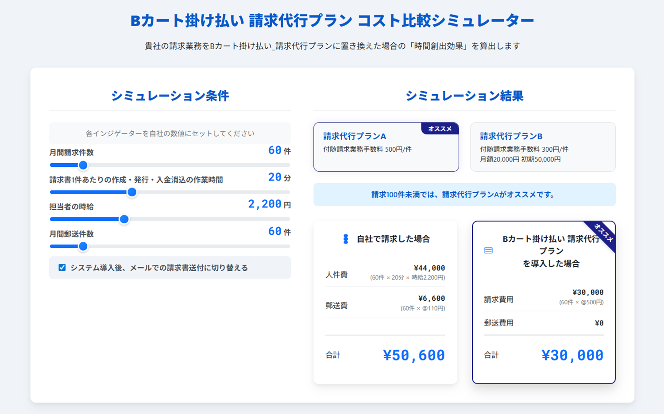Viewport: 664px width, 414px height.
Task: Click the ¥30,000 total in Bカート card
Action: tap(572, 355)
